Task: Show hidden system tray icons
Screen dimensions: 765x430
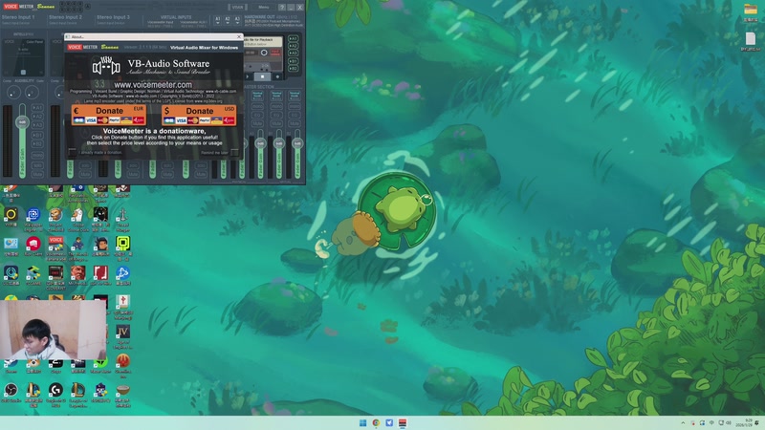Action: [x=683, y=422]
